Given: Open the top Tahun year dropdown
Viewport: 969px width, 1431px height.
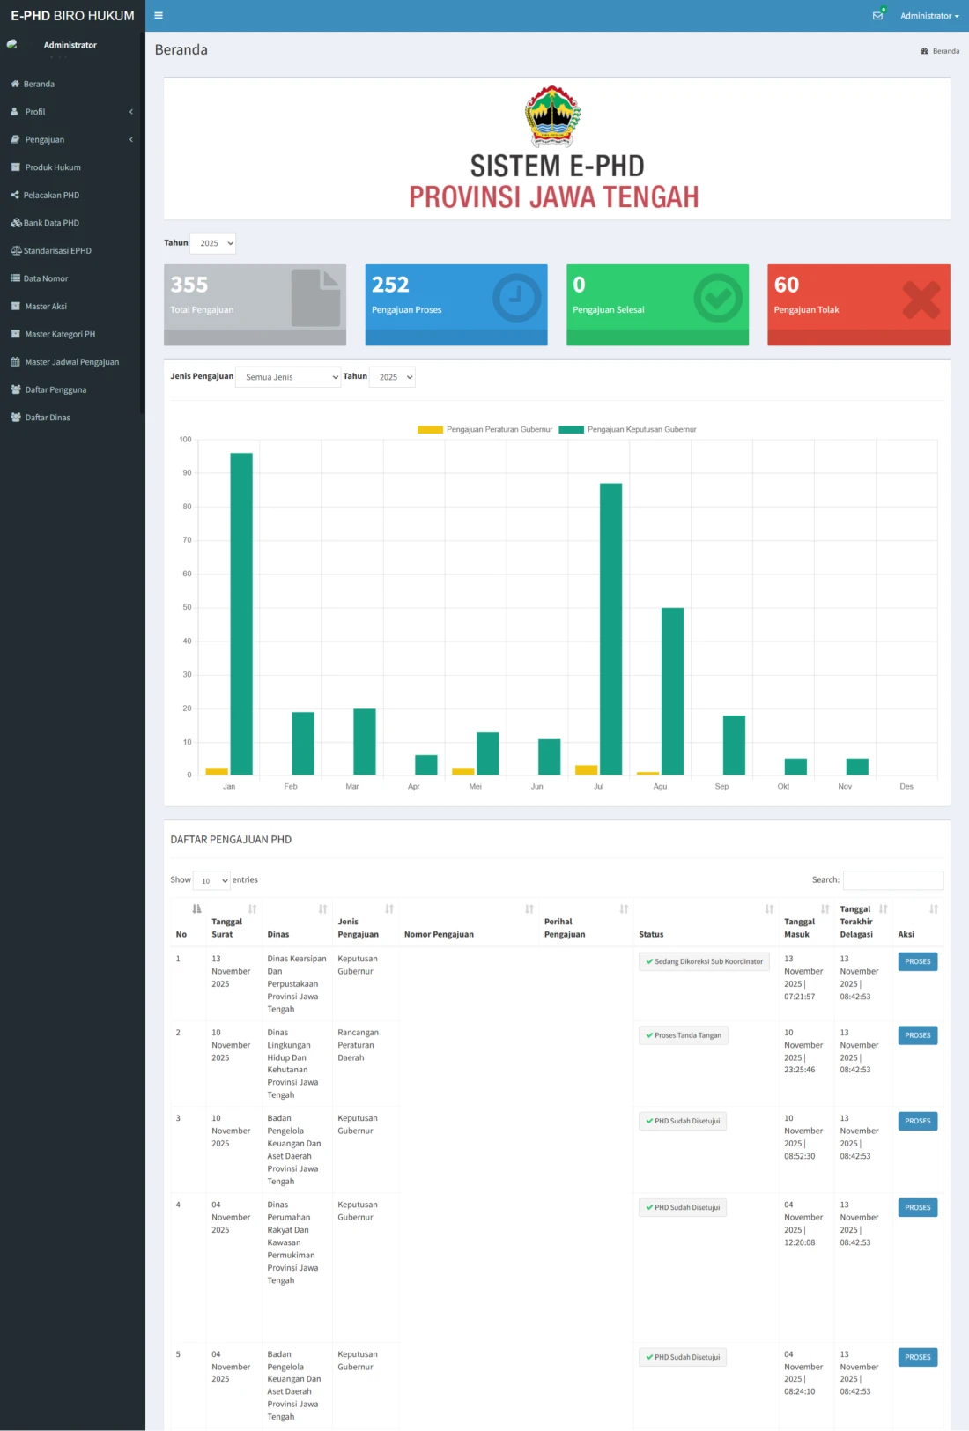Looking at the screenshot, I should (213, 243).
